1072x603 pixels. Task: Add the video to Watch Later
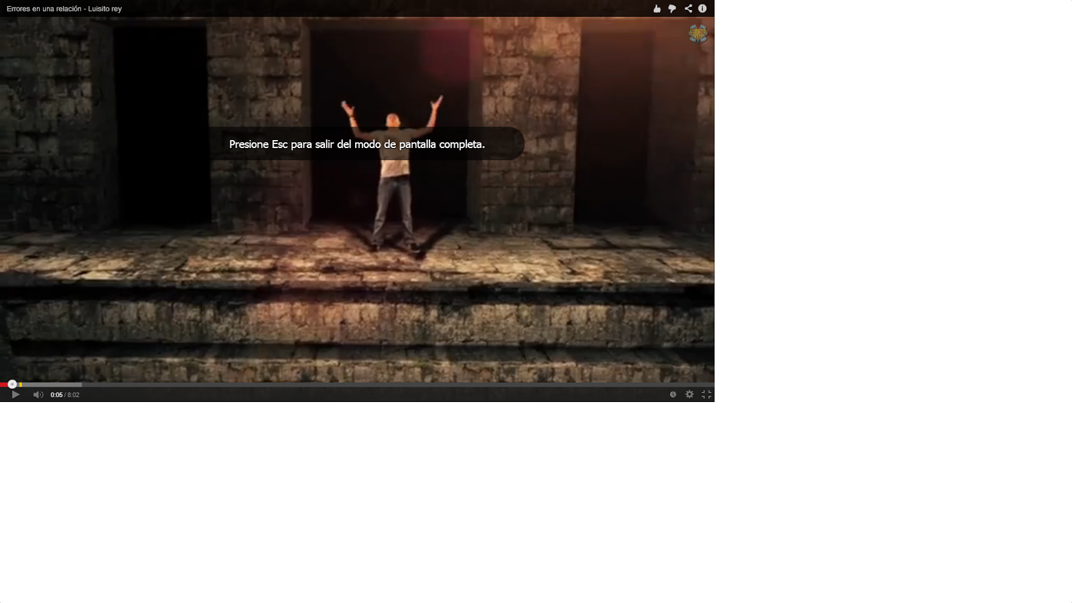coord(673,395)
